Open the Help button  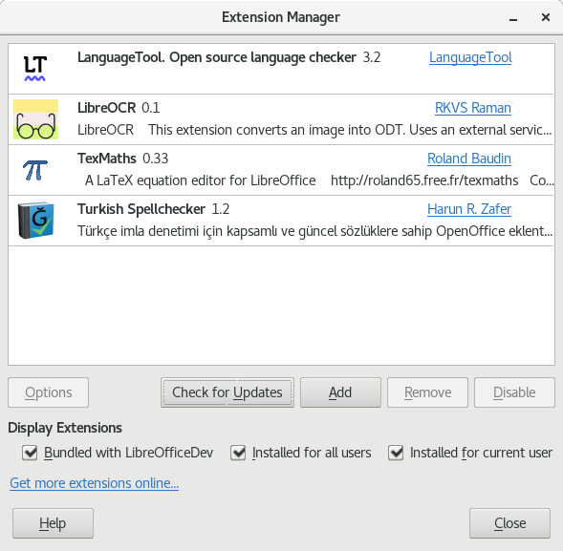coord(53,523)
